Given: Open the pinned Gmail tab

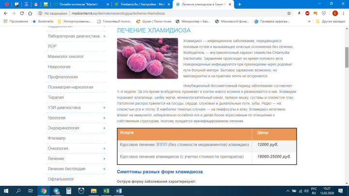Looking at the screenshot, I should pos(36,4).
